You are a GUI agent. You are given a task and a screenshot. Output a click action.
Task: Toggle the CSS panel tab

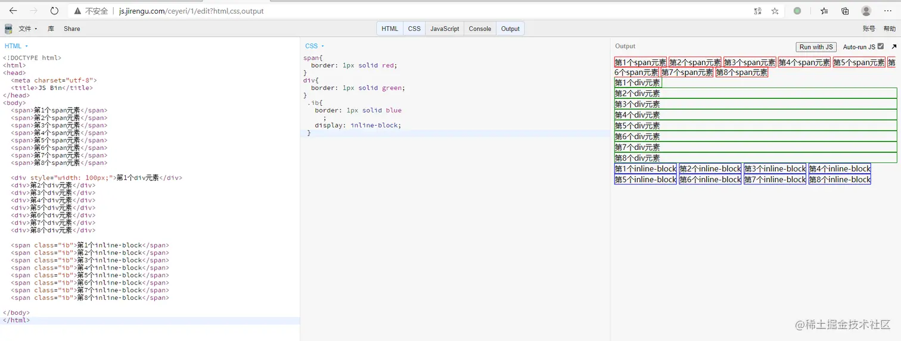tap(414, 29)
